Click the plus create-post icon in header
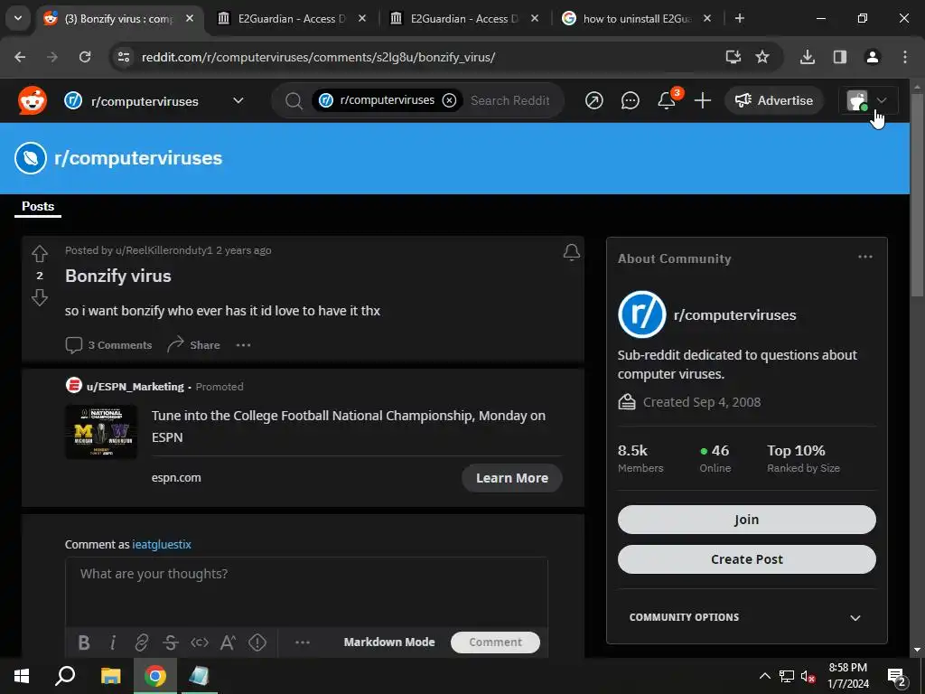Screen dimensions: 925x694 pos(702,101)
